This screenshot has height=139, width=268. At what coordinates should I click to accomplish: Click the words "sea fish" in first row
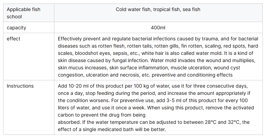click(x=191, y=9)
